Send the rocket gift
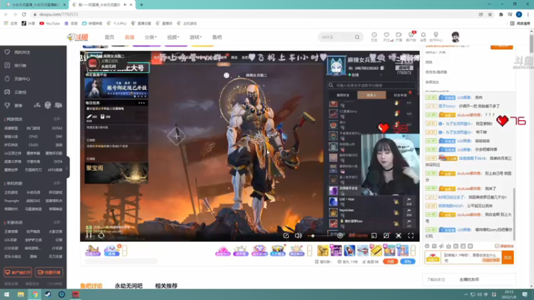The image size is (534, 300). point(349,251)
